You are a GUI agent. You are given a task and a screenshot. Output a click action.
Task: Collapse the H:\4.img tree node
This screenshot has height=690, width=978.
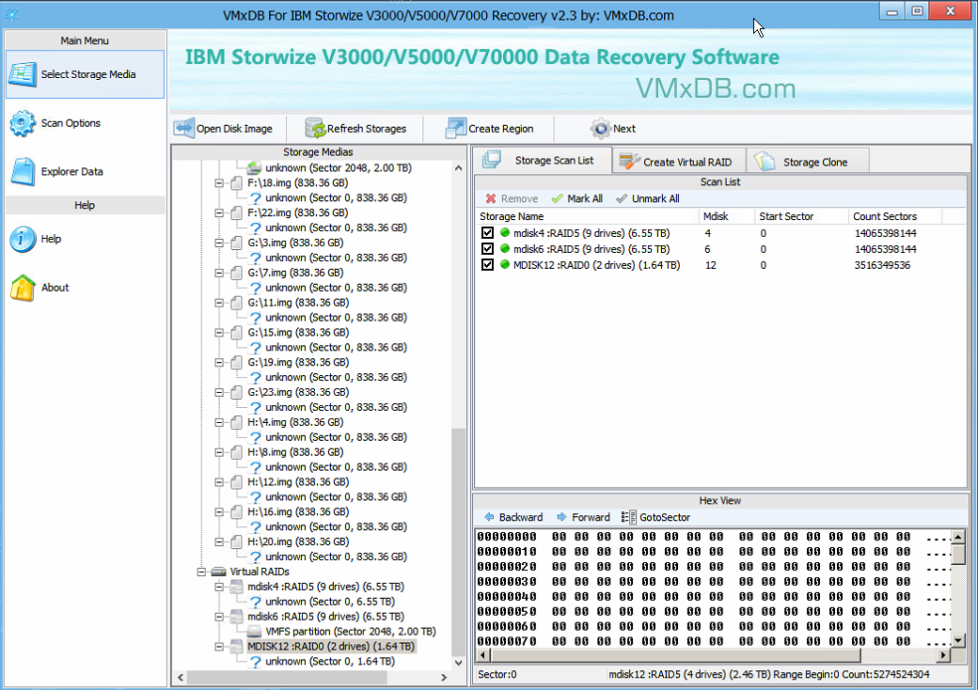(x=219, y=423)
